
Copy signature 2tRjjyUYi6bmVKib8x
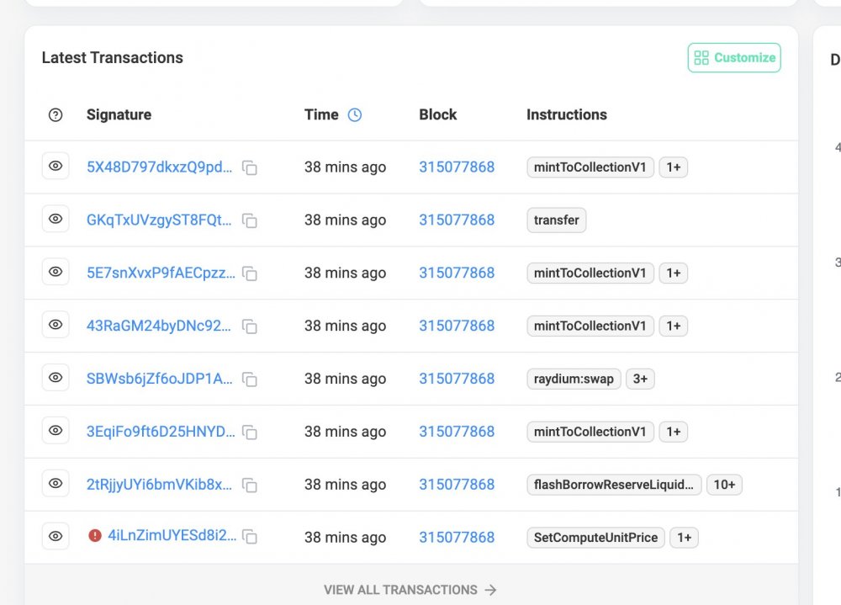click(250, 485)
